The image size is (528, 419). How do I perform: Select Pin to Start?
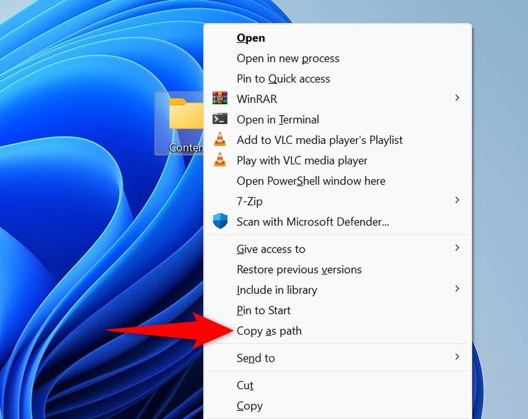coord(263,310)
